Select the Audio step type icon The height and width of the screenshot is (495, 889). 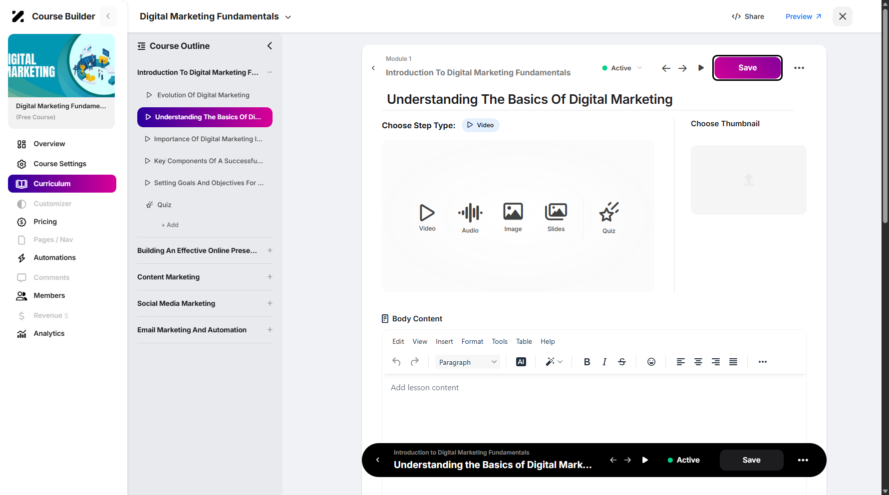click(470, 213)
